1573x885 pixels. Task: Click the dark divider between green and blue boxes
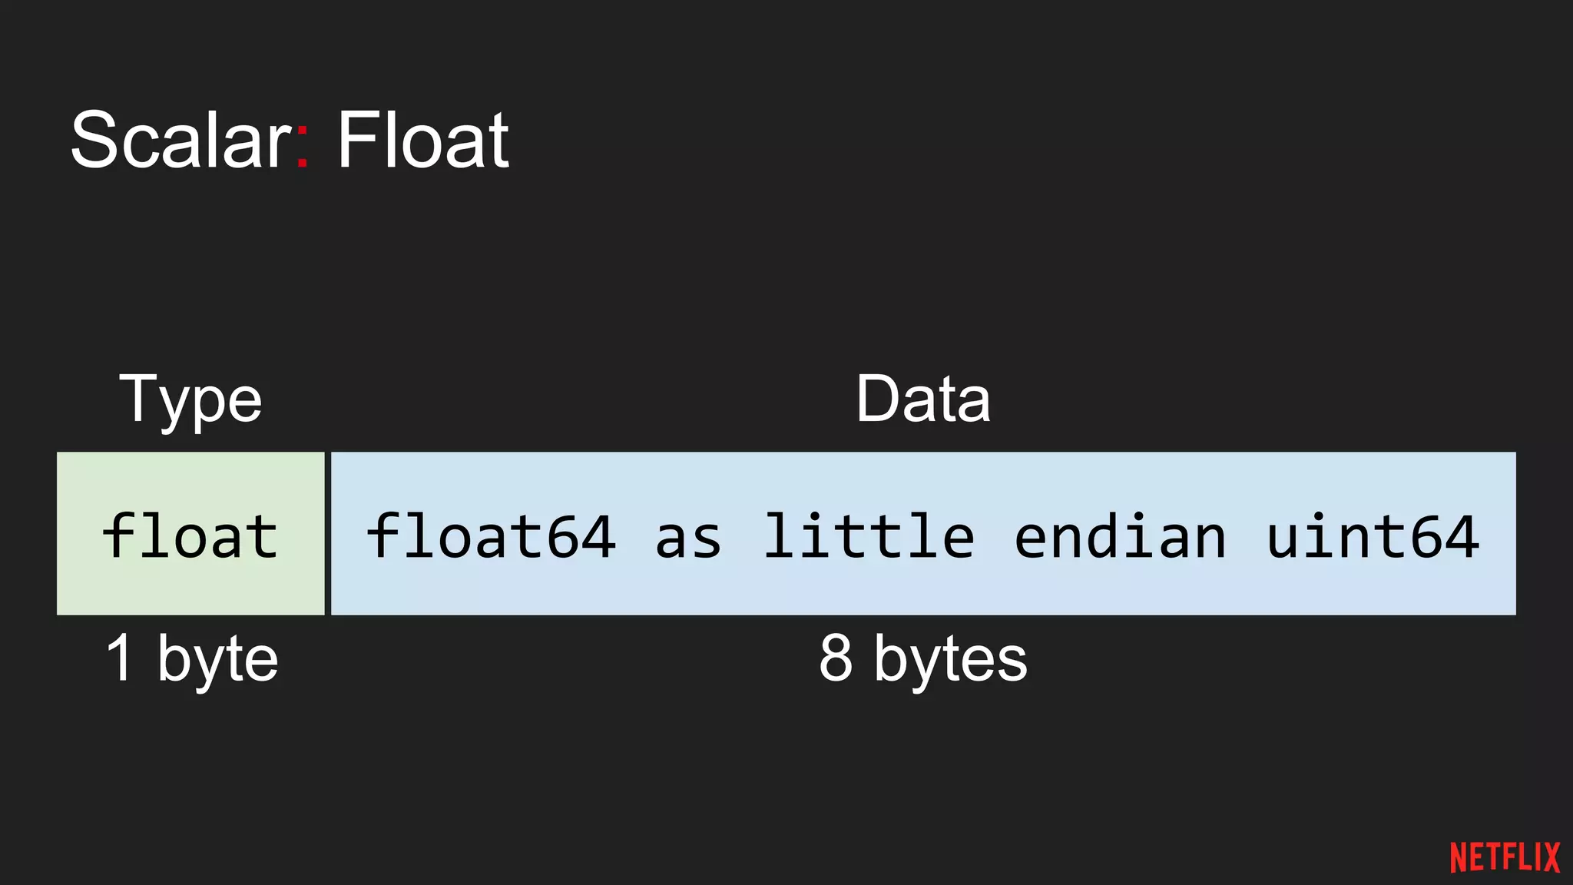[x=328, y=533]
